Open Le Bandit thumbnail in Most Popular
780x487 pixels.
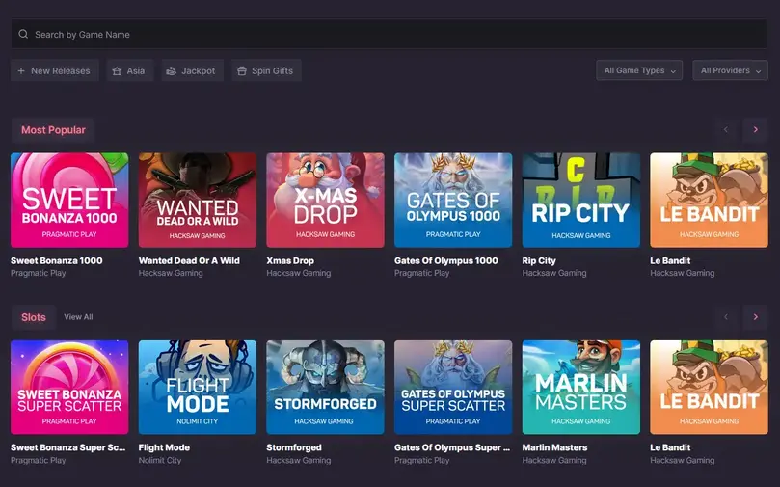click(x=709, y=200)
